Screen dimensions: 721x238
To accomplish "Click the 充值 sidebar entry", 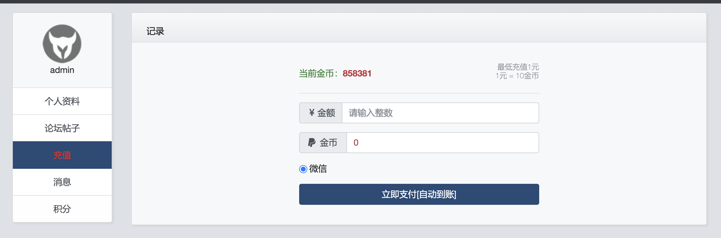I will point(62,155).
